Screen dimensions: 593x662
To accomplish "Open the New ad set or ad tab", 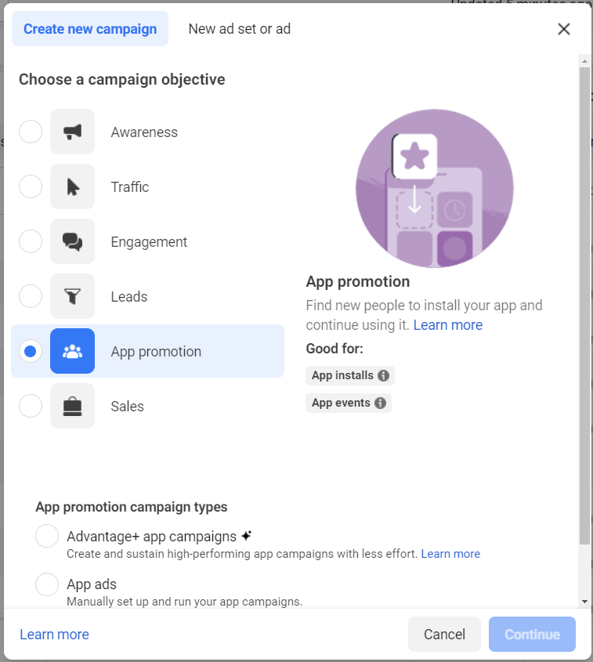I will (x=239, y=29).
